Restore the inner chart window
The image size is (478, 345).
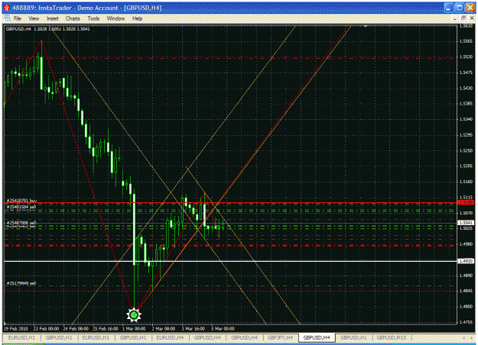coord(463,18)
